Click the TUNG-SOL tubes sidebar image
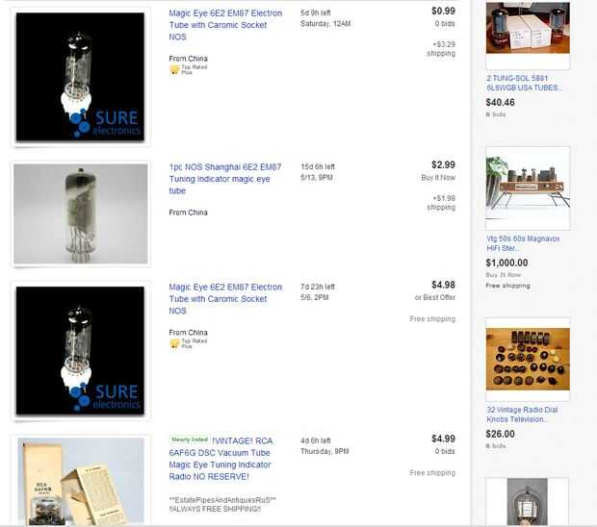 point(528,28)
